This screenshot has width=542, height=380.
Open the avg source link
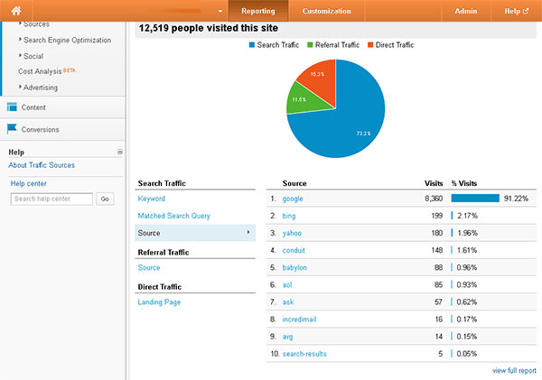point(287,337)
